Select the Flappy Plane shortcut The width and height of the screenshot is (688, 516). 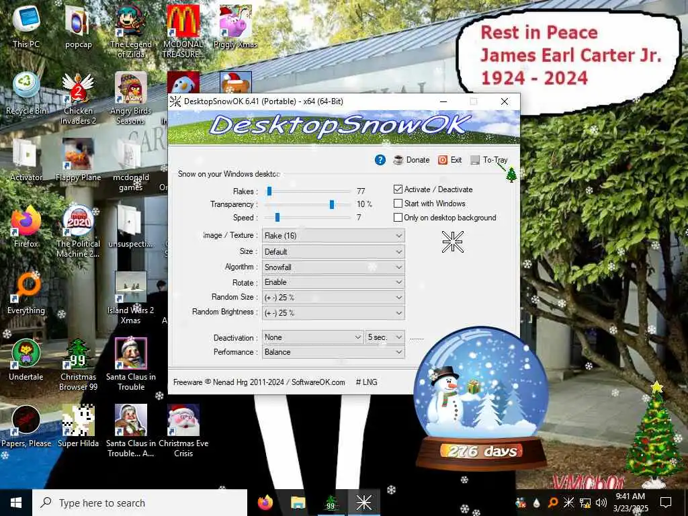(78, 160)
